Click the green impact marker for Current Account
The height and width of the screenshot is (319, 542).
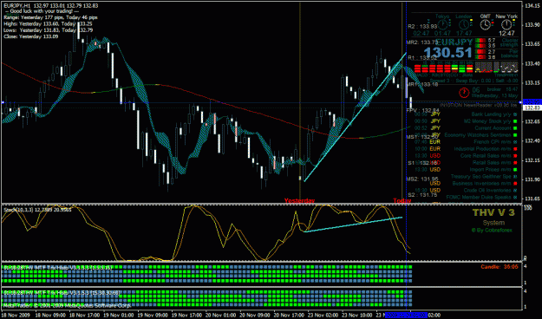(x=515, y=128)
